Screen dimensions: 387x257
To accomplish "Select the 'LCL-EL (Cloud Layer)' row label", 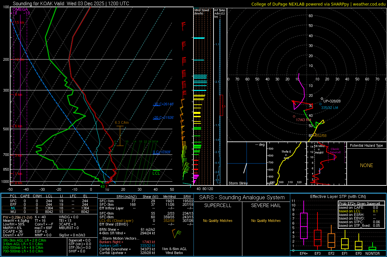I will point(116,221).
